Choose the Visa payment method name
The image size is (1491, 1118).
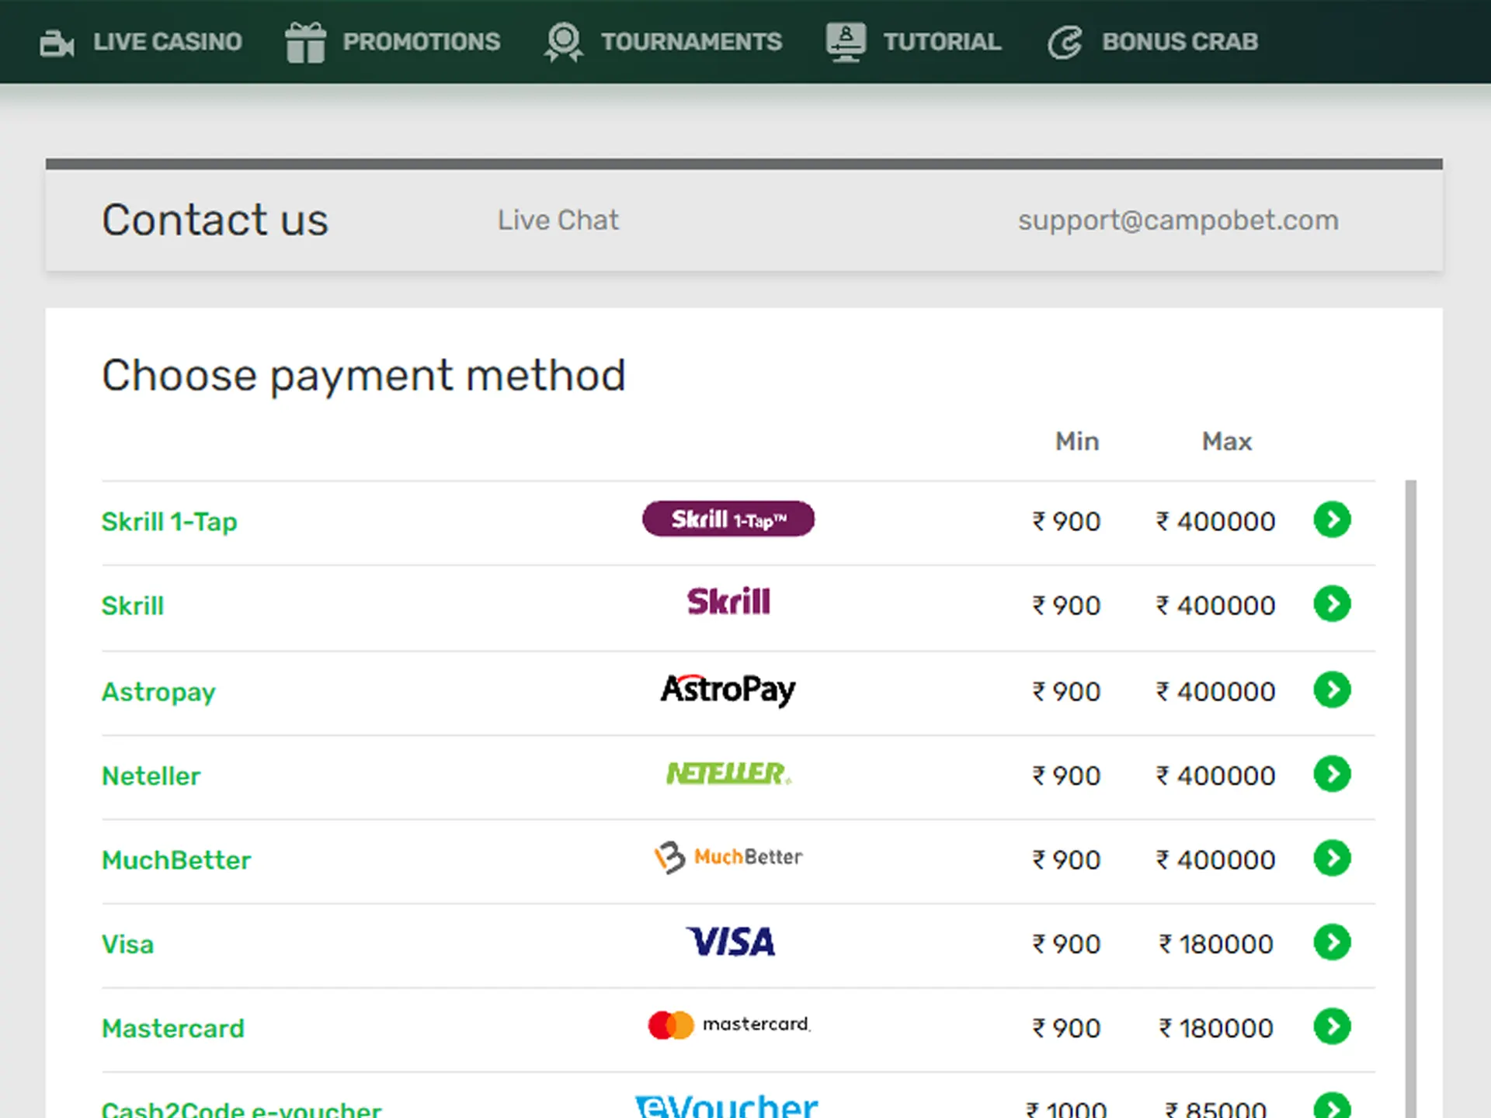pos(128,944)
